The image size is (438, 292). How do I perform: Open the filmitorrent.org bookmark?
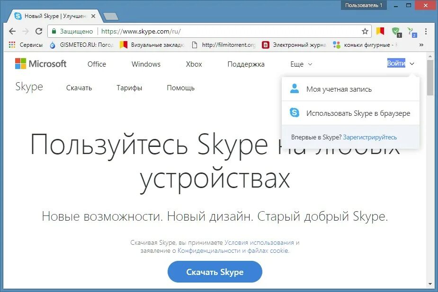pos(224,44)
